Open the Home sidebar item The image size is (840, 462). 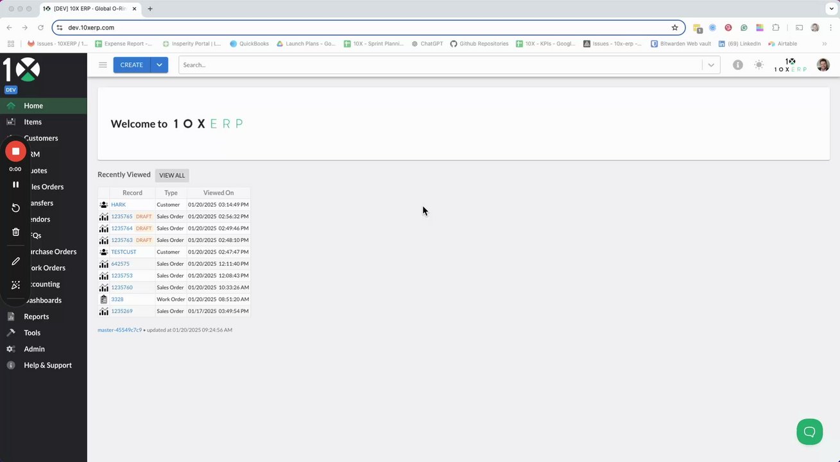click(43, 106)
